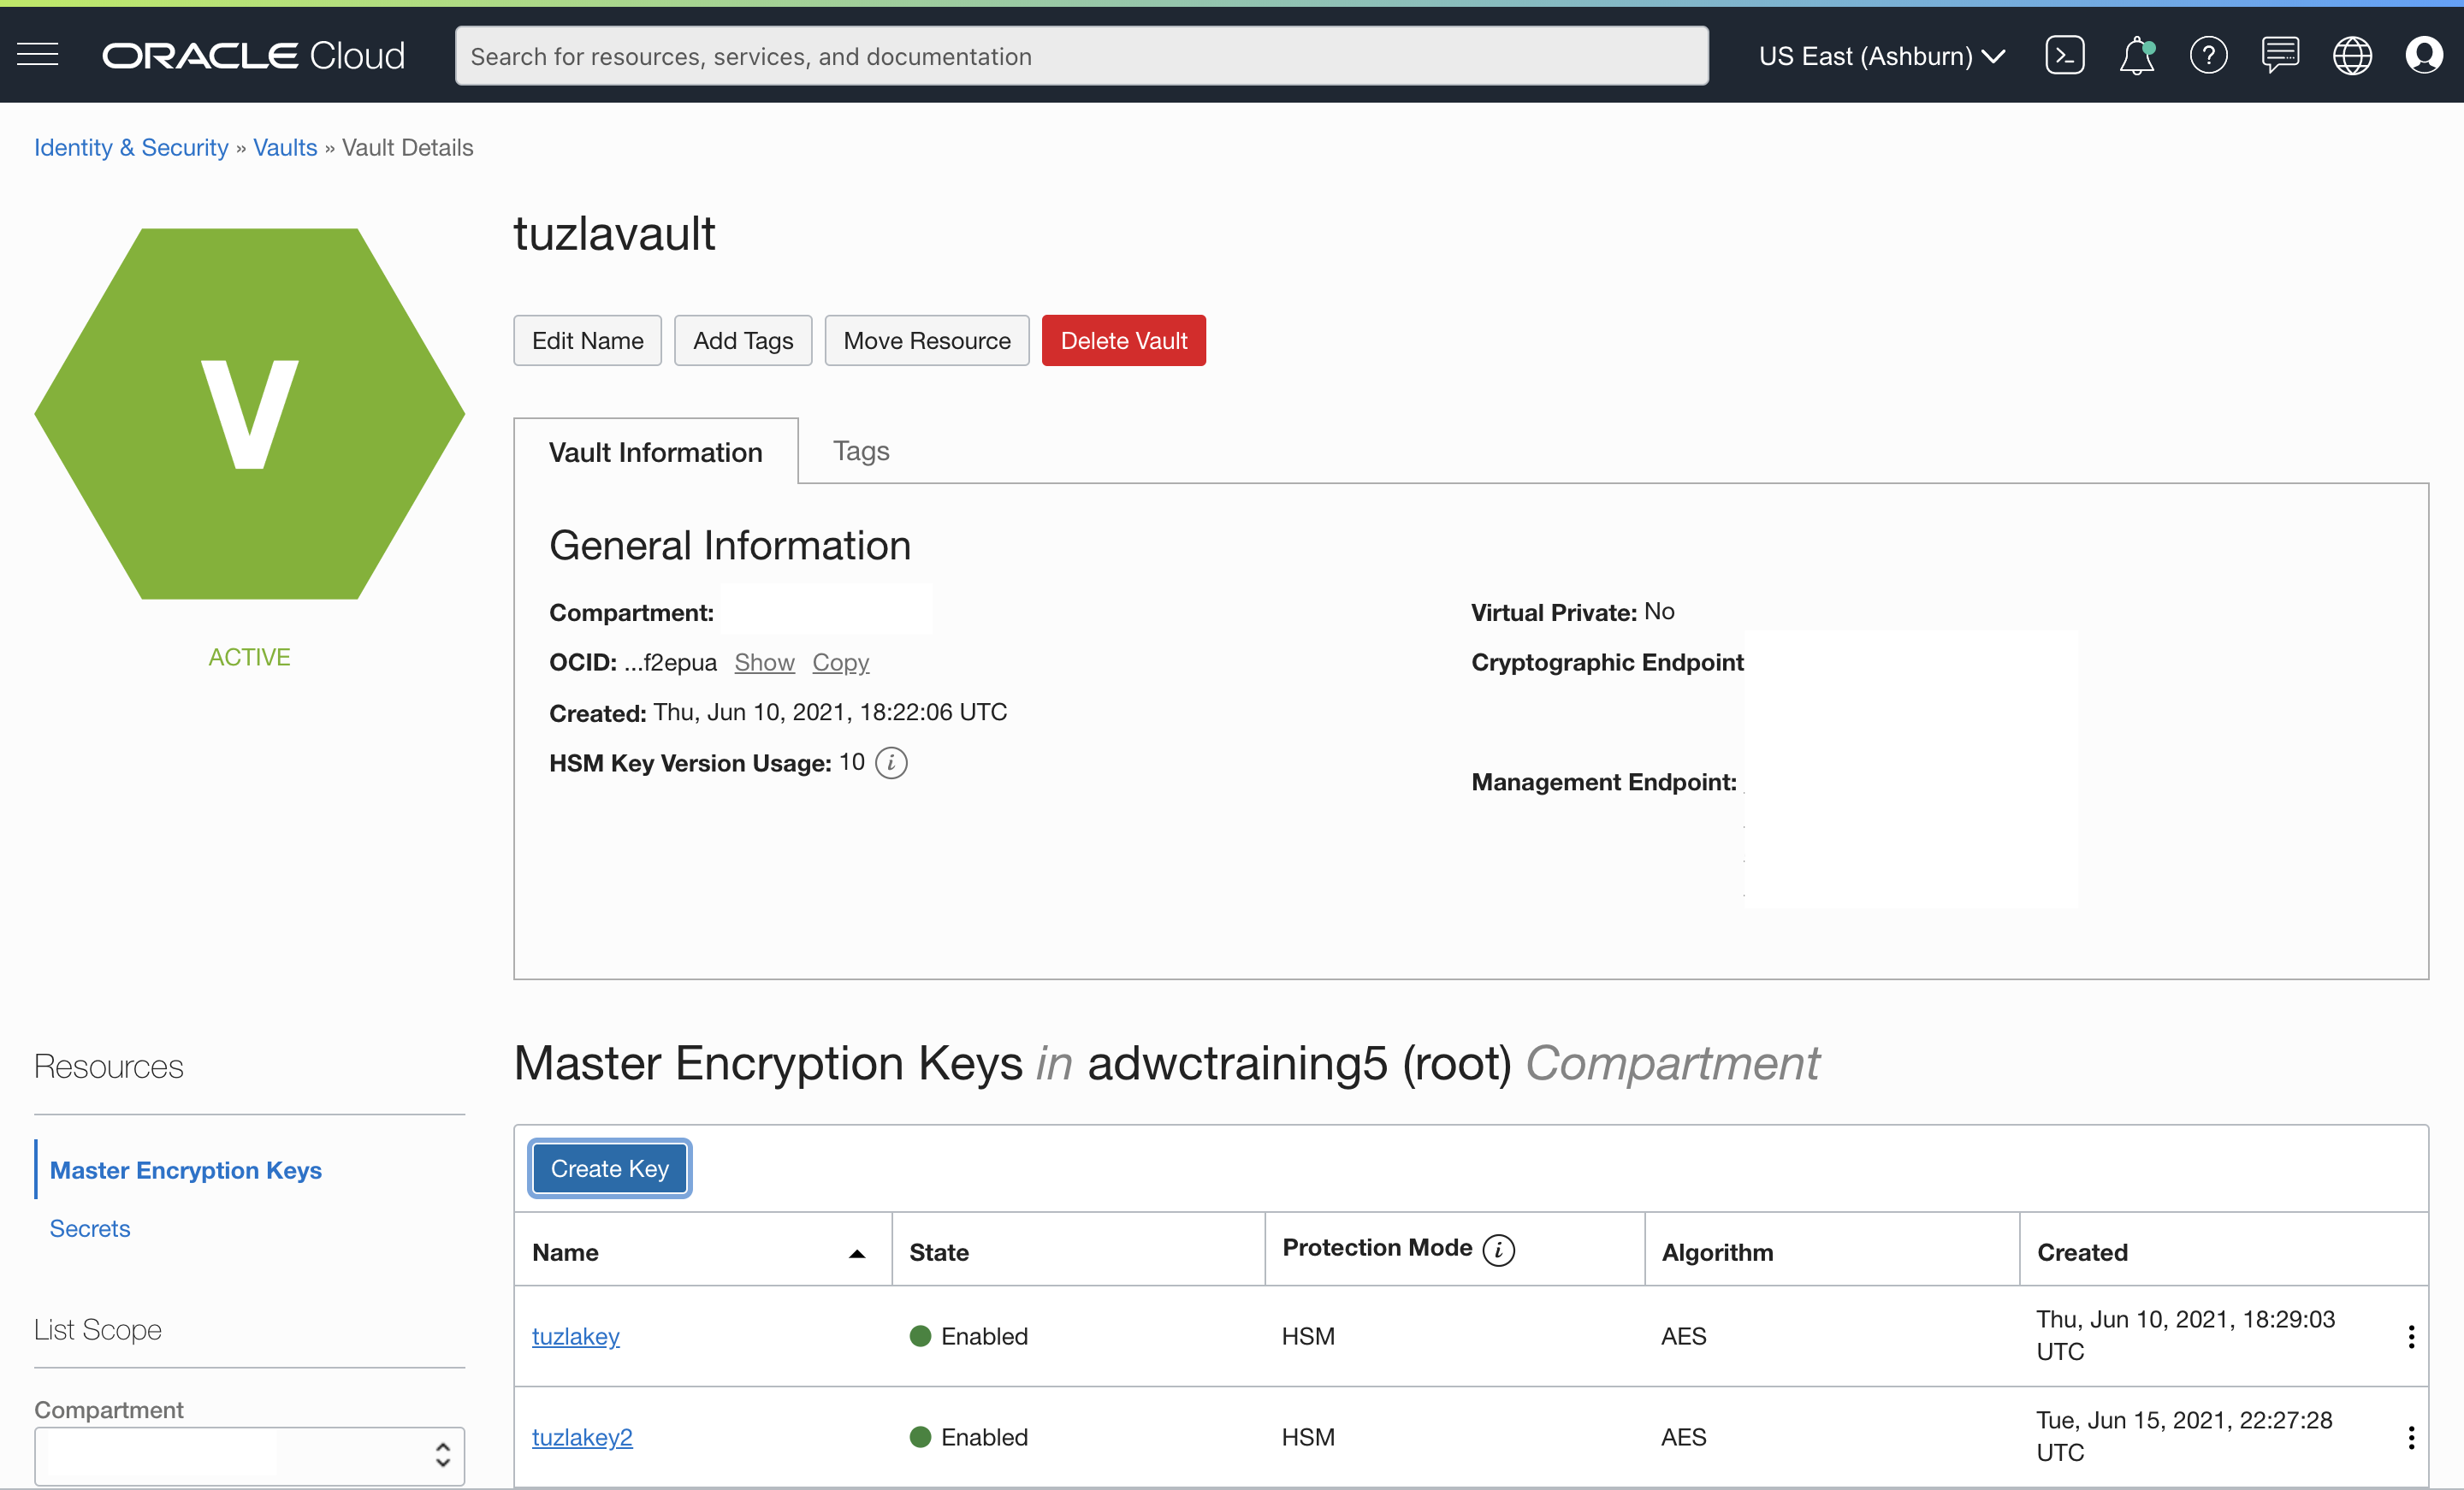
Task: Open the Compartment scope dropdown
Action: [x=249, y=1455]
